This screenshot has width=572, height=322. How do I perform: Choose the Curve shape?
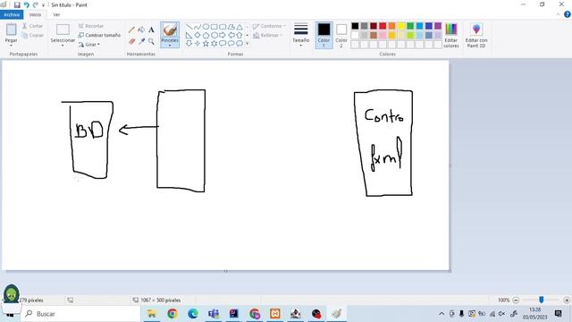198,27
